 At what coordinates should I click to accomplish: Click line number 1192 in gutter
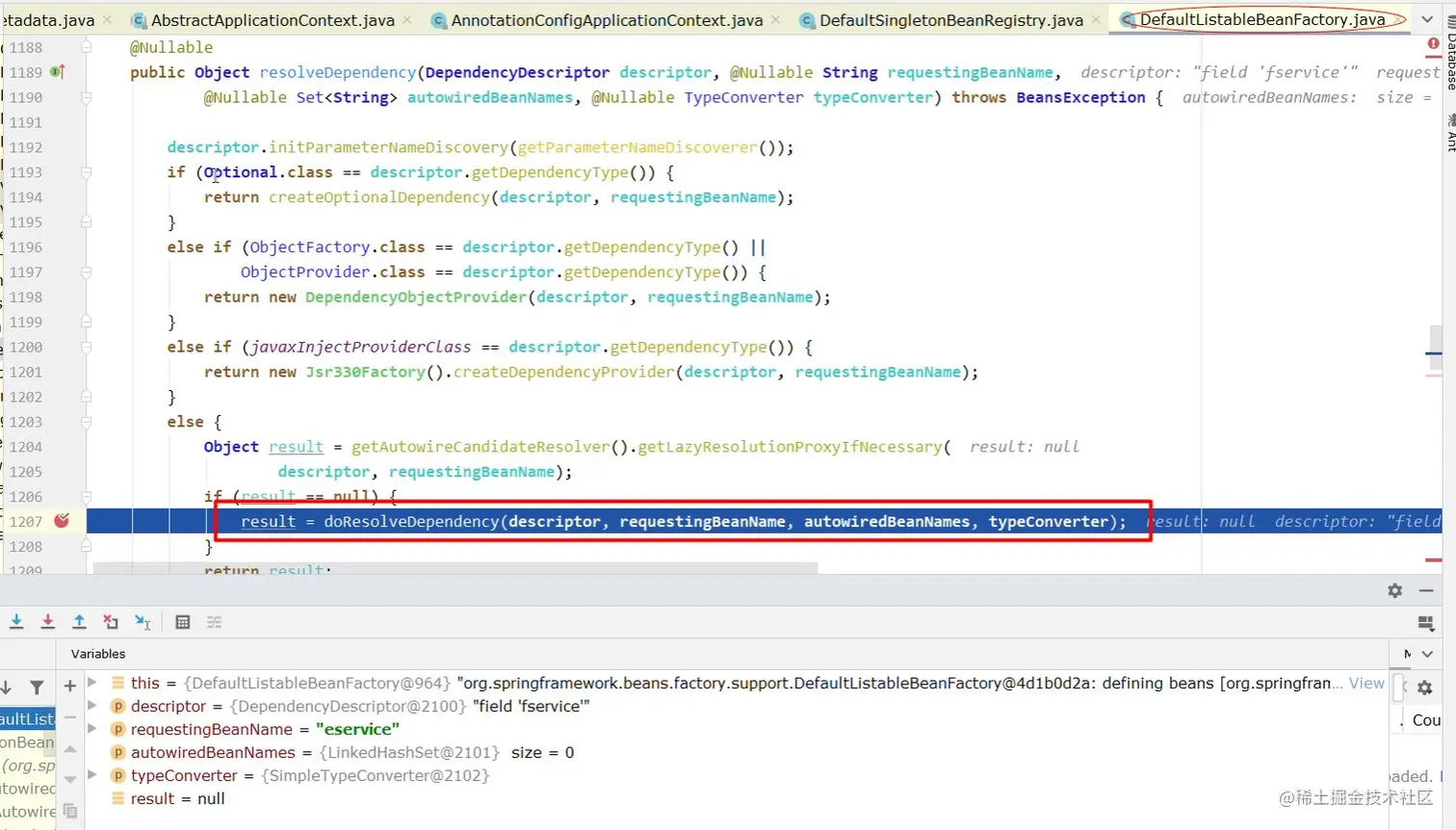pos(26,147)
